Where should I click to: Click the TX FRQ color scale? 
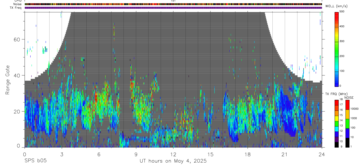click(x=336, y=123)
